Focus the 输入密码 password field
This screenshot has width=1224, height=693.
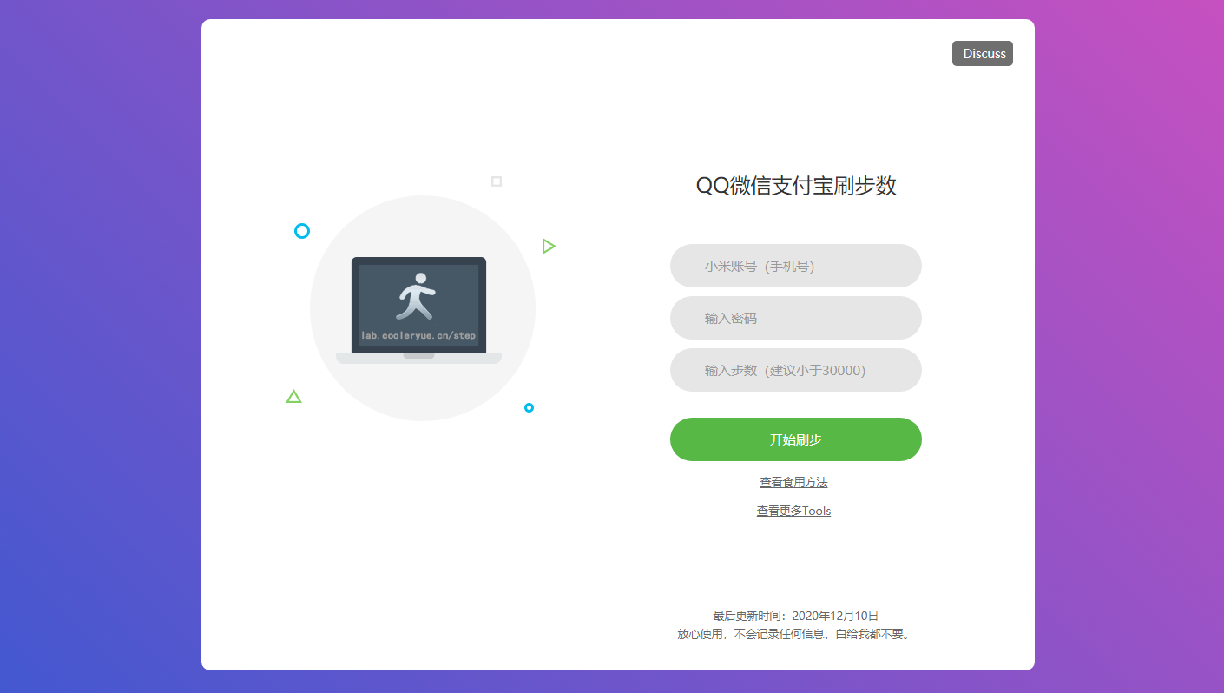click(x=796, y=318)
